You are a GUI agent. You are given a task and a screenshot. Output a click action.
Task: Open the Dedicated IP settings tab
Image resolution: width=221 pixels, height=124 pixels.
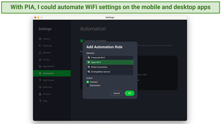pyautogui.click(x=52, y=67)
